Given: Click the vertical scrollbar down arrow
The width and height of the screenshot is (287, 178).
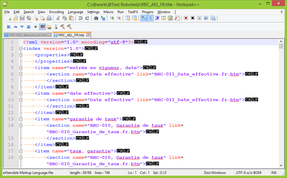Looking at the screenshot, I should 281,165.
